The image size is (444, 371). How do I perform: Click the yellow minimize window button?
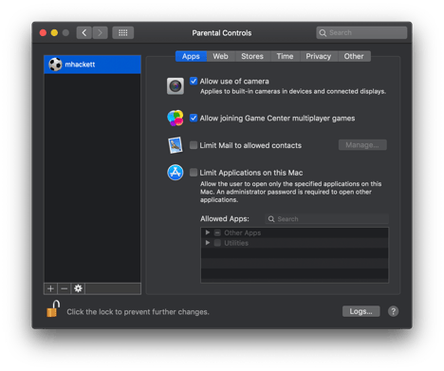(54, 33)
